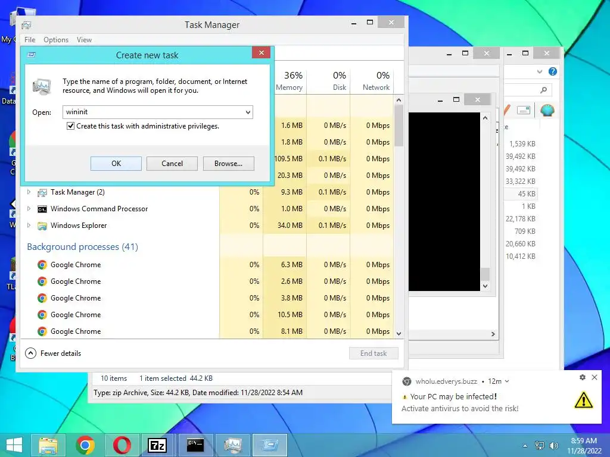Select the 45 KB file row

click(x=520, y=194)
